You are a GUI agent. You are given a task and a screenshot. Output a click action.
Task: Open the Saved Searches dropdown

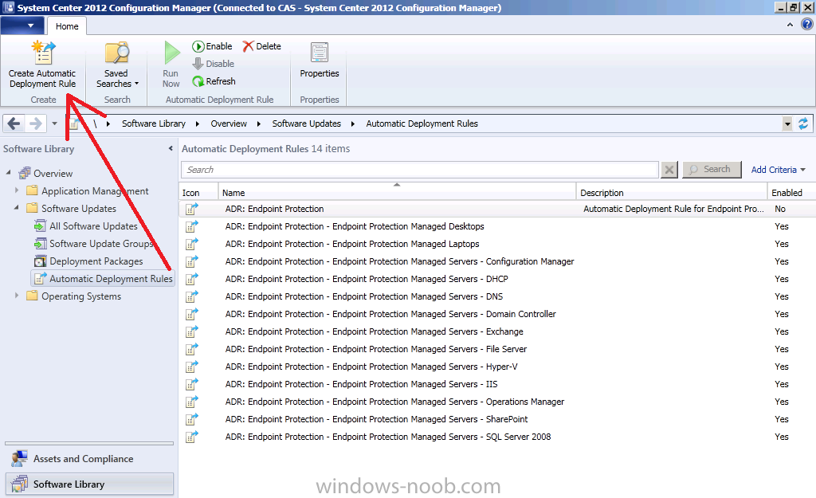(117, 65)
